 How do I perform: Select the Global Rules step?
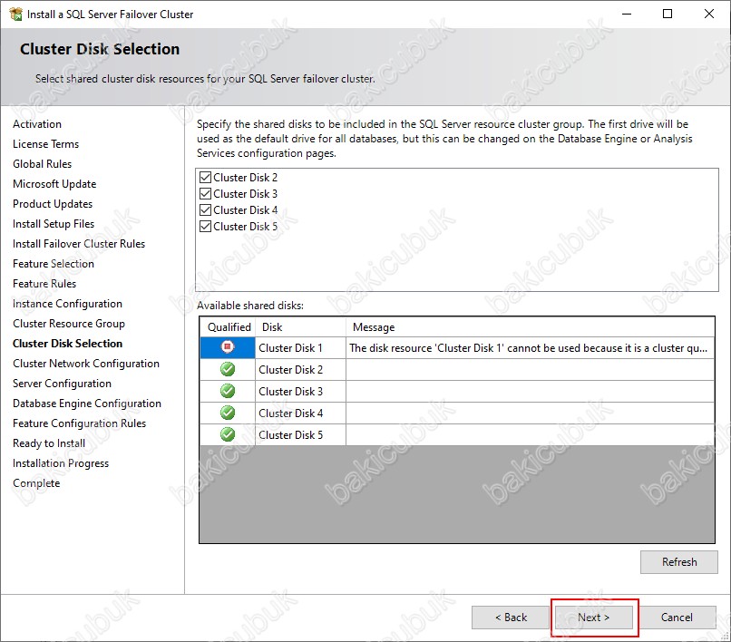43,164
